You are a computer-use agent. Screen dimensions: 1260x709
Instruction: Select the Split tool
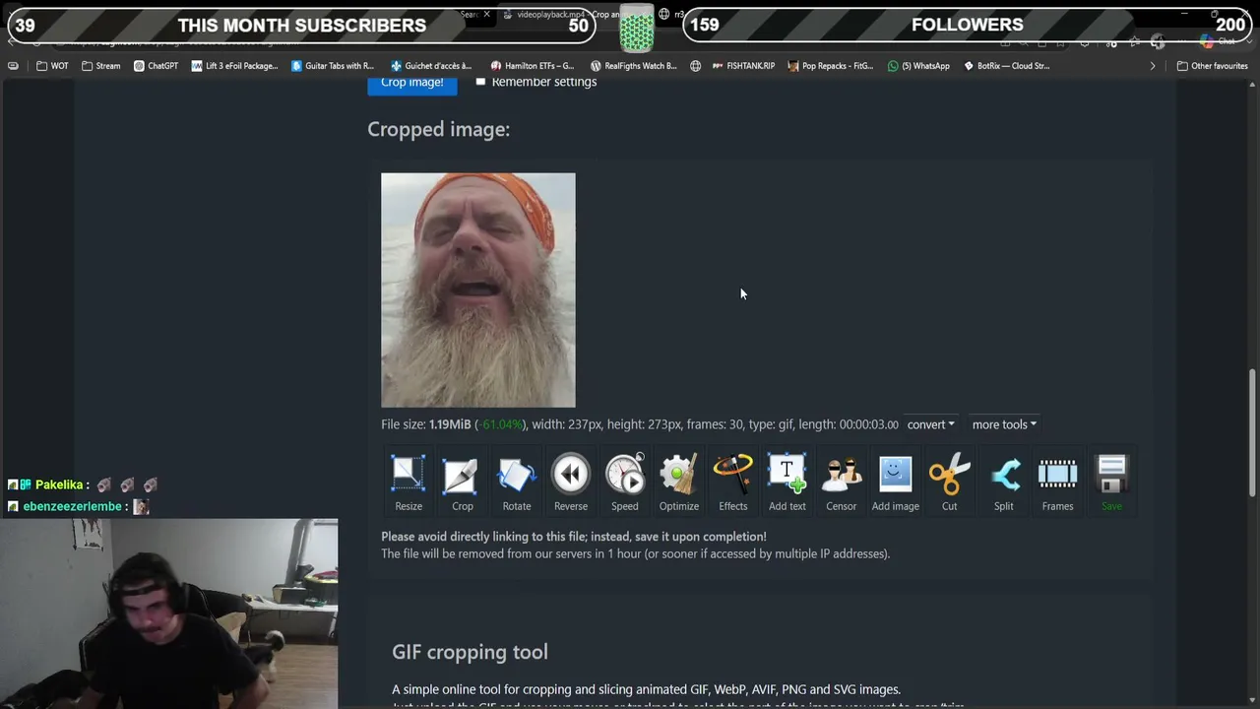point(1004,483)
